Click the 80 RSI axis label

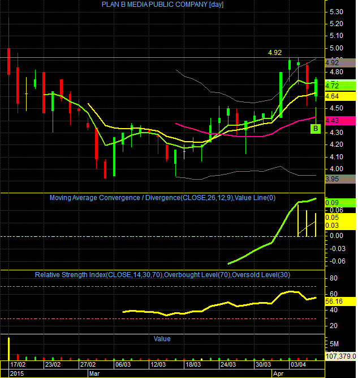point(334,278)
